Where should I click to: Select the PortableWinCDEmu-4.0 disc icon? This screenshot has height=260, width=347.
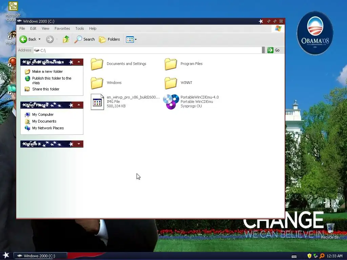[x=171, y=102]
